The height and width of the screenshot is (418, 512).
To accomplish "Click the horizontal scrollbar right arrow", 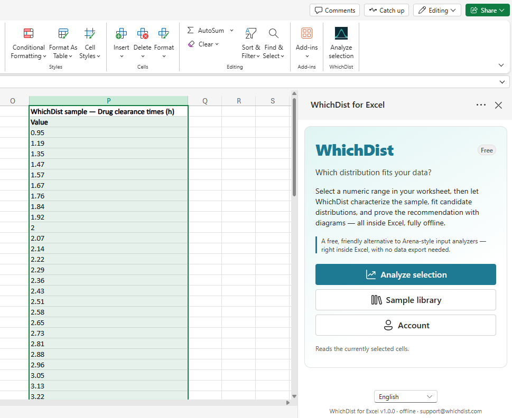I will tap(287, 403).
